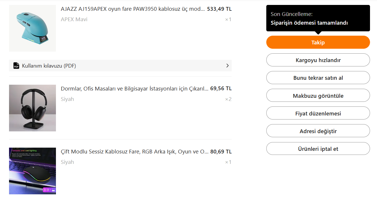Click the orange Takip button

point(318,42)
